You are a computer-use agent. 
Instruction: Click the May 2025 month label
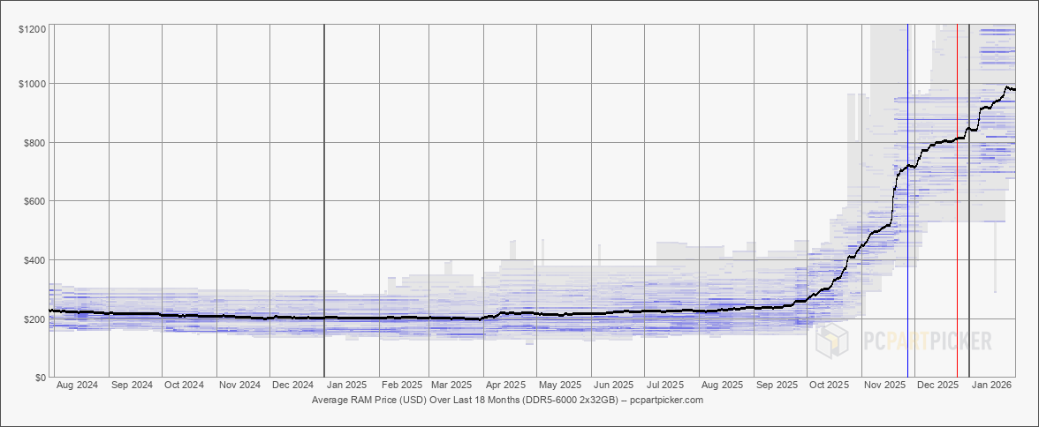(559, 386)
